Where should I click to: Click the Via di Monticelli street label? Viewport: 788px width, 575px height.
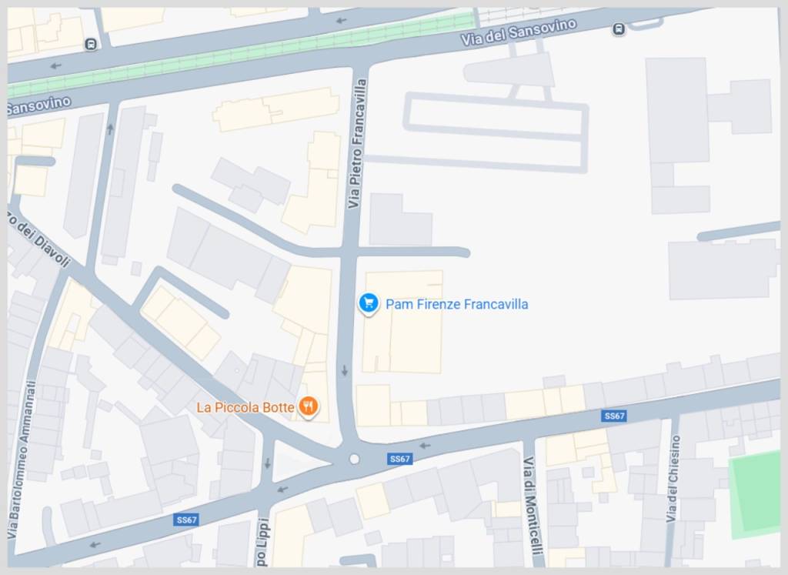coord(533,505)
